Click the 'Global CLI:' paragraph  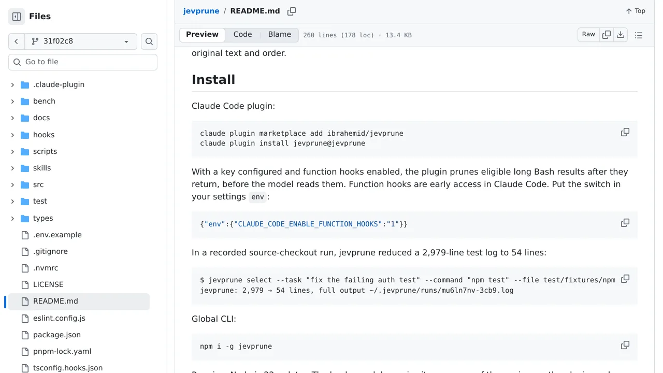point(214,319)
